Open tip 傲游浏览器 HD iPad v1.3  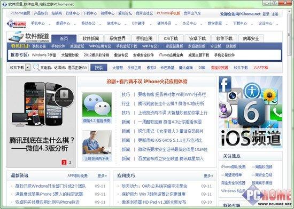[154, 202]
